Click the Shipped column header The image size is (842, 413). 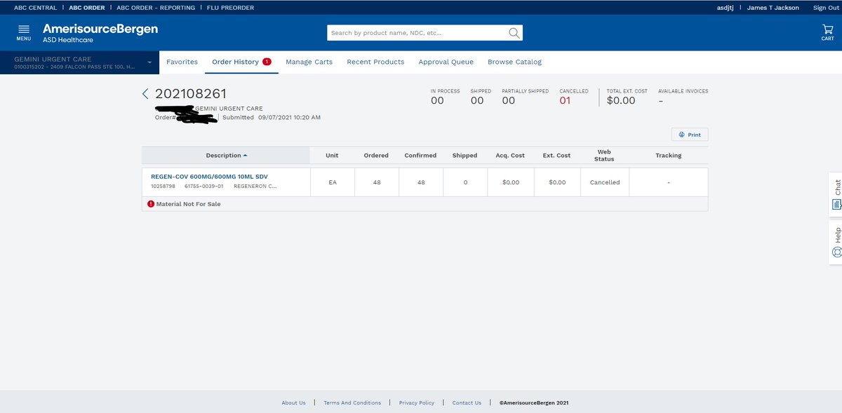pos(465,156)
